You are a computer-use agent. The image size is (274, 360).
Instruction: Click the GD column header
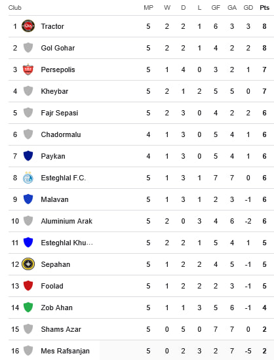pyautogui.click(x=248, y=8)
